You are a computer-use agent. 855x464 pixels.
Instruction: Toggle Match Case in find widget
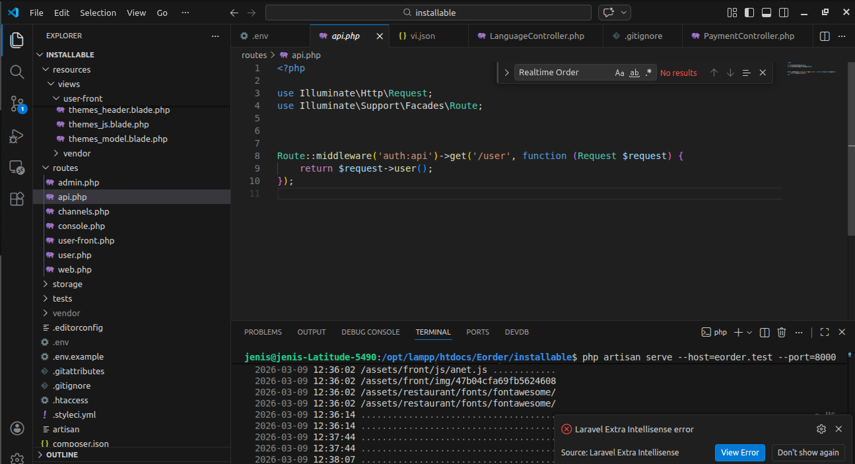tap(619, 73)
